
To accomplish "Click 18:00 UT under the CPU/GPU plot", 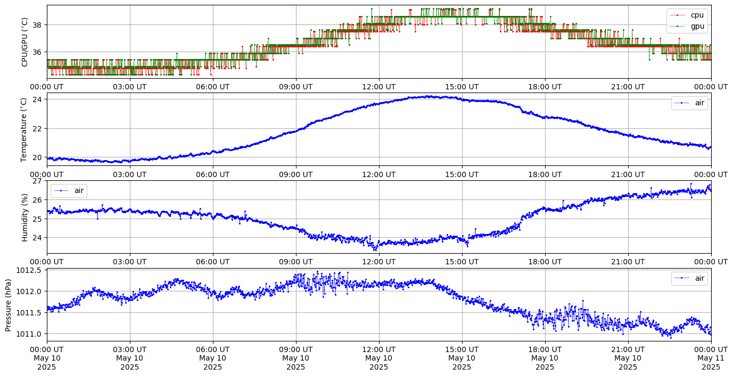I will [545, 87].
